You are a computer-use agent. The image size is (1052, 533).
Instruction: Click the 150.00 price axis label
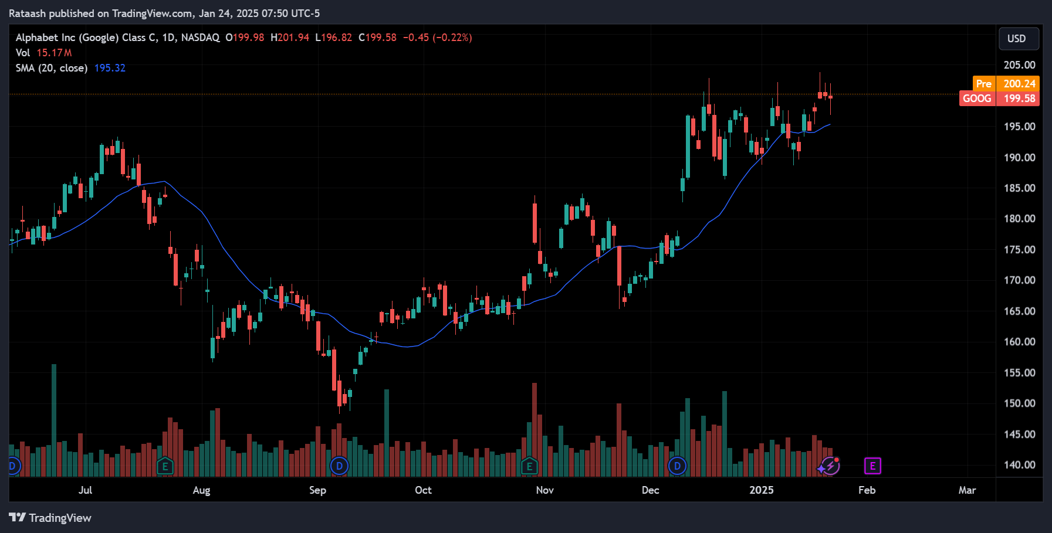pos(1019,403)
